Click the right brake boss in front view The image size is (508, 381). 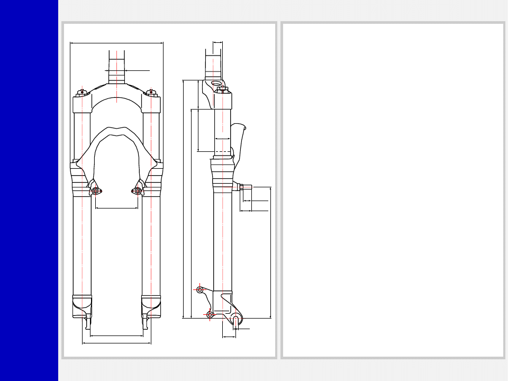coord(138,191)
